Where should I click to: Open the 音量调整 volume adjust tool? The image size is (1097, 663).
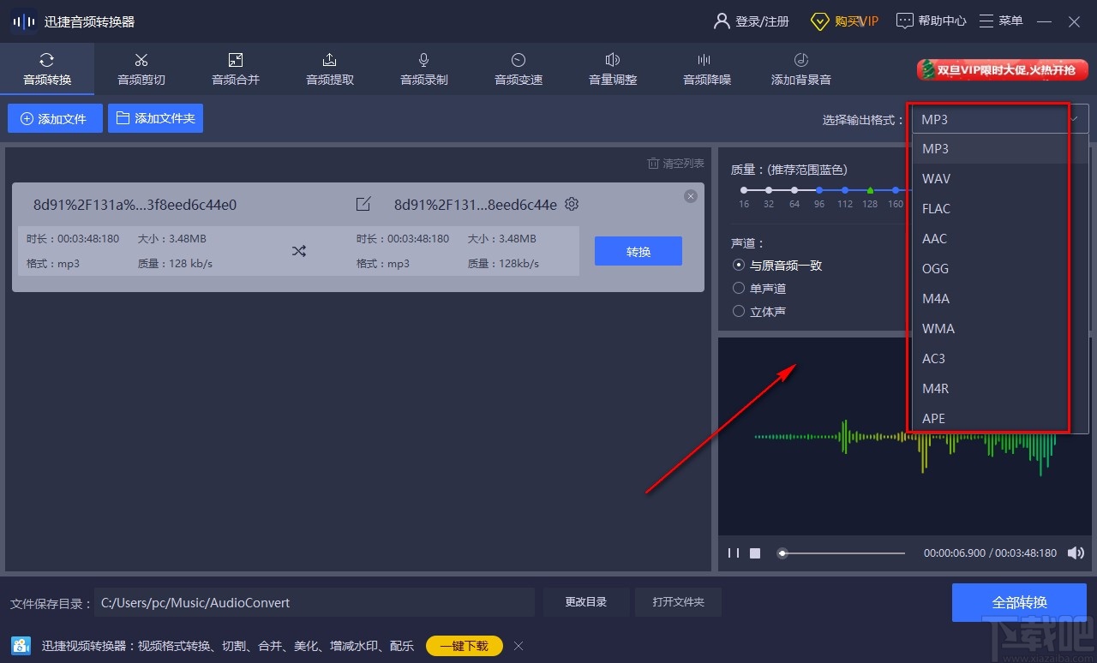pos(612,69)
